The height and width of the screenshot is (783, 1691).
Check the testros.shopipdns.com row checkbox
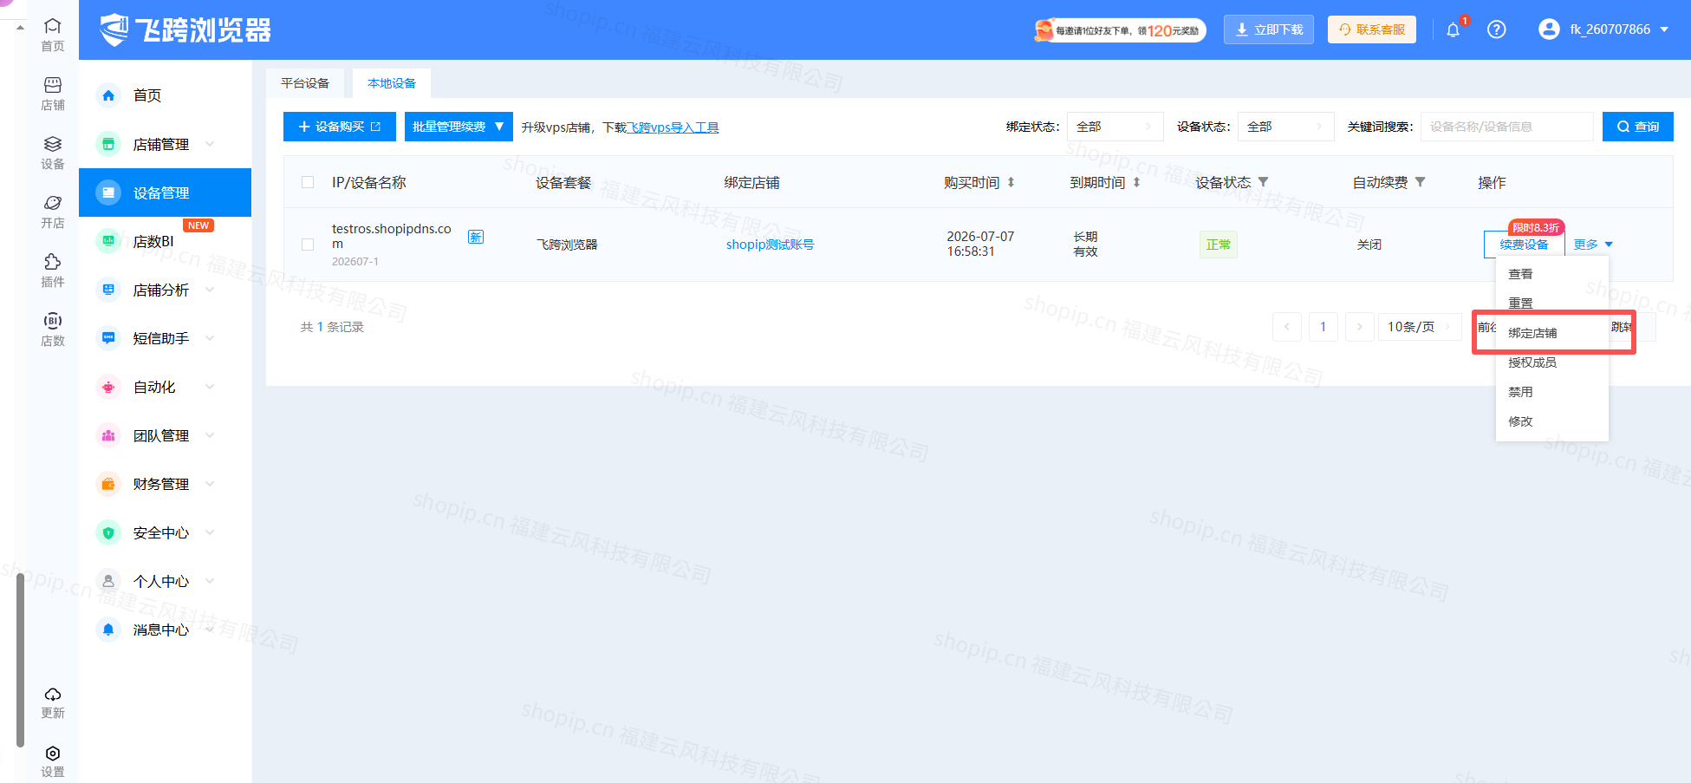[x=308, y=245]
